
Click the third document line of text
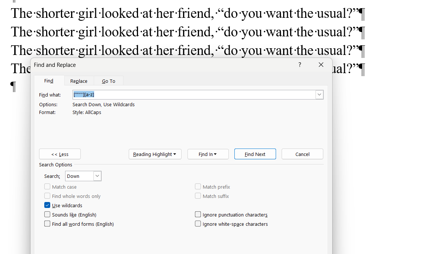tap(188, 51)
